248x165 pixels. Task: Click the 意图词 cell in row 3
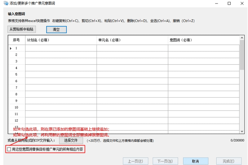[204, 61]
